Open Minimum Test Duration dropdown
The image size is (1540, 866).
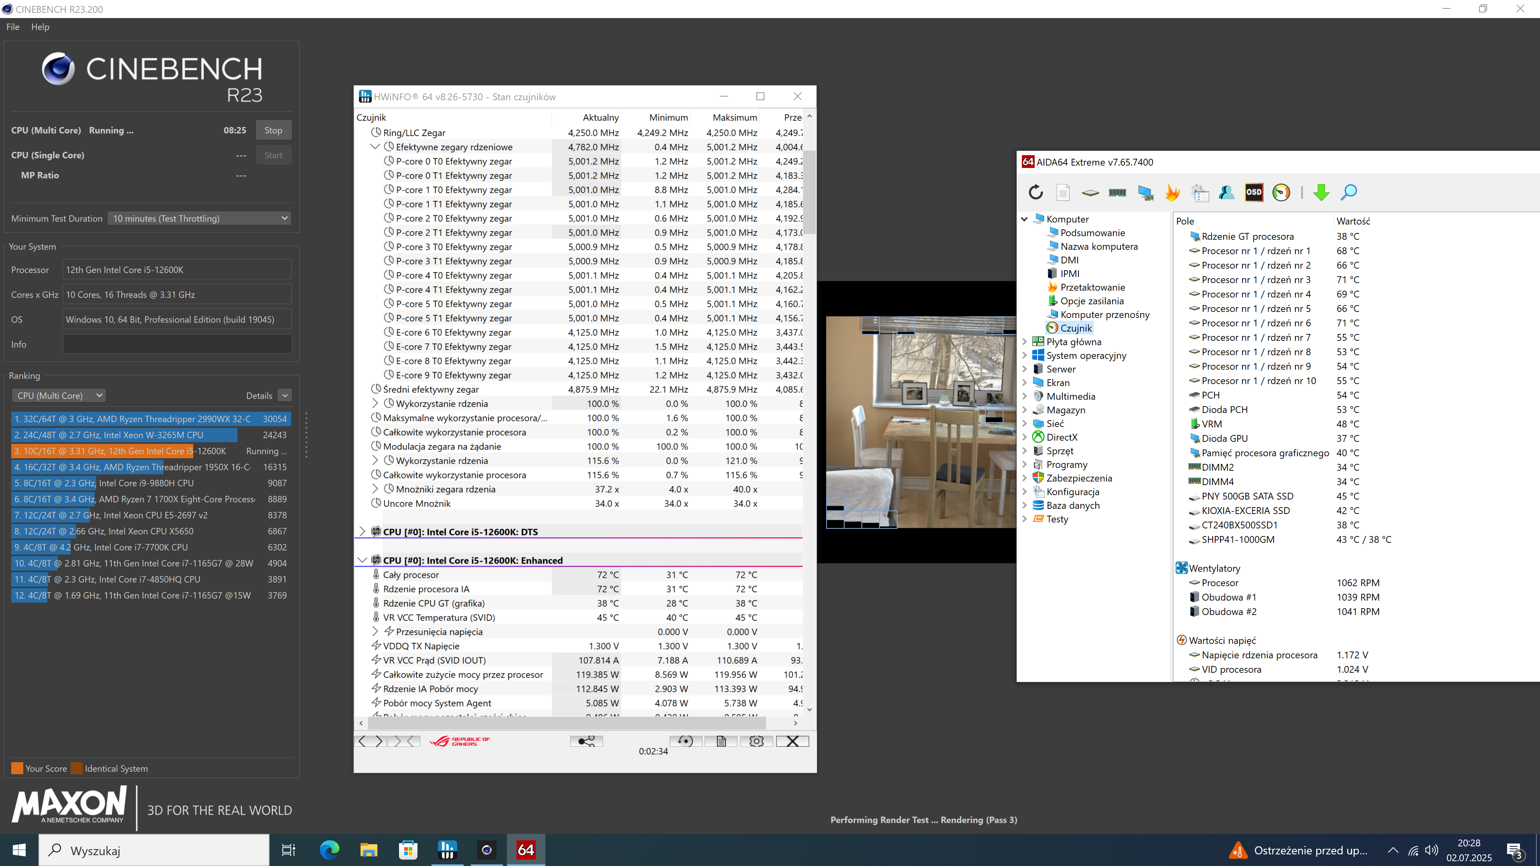click(x=200, y=218)
